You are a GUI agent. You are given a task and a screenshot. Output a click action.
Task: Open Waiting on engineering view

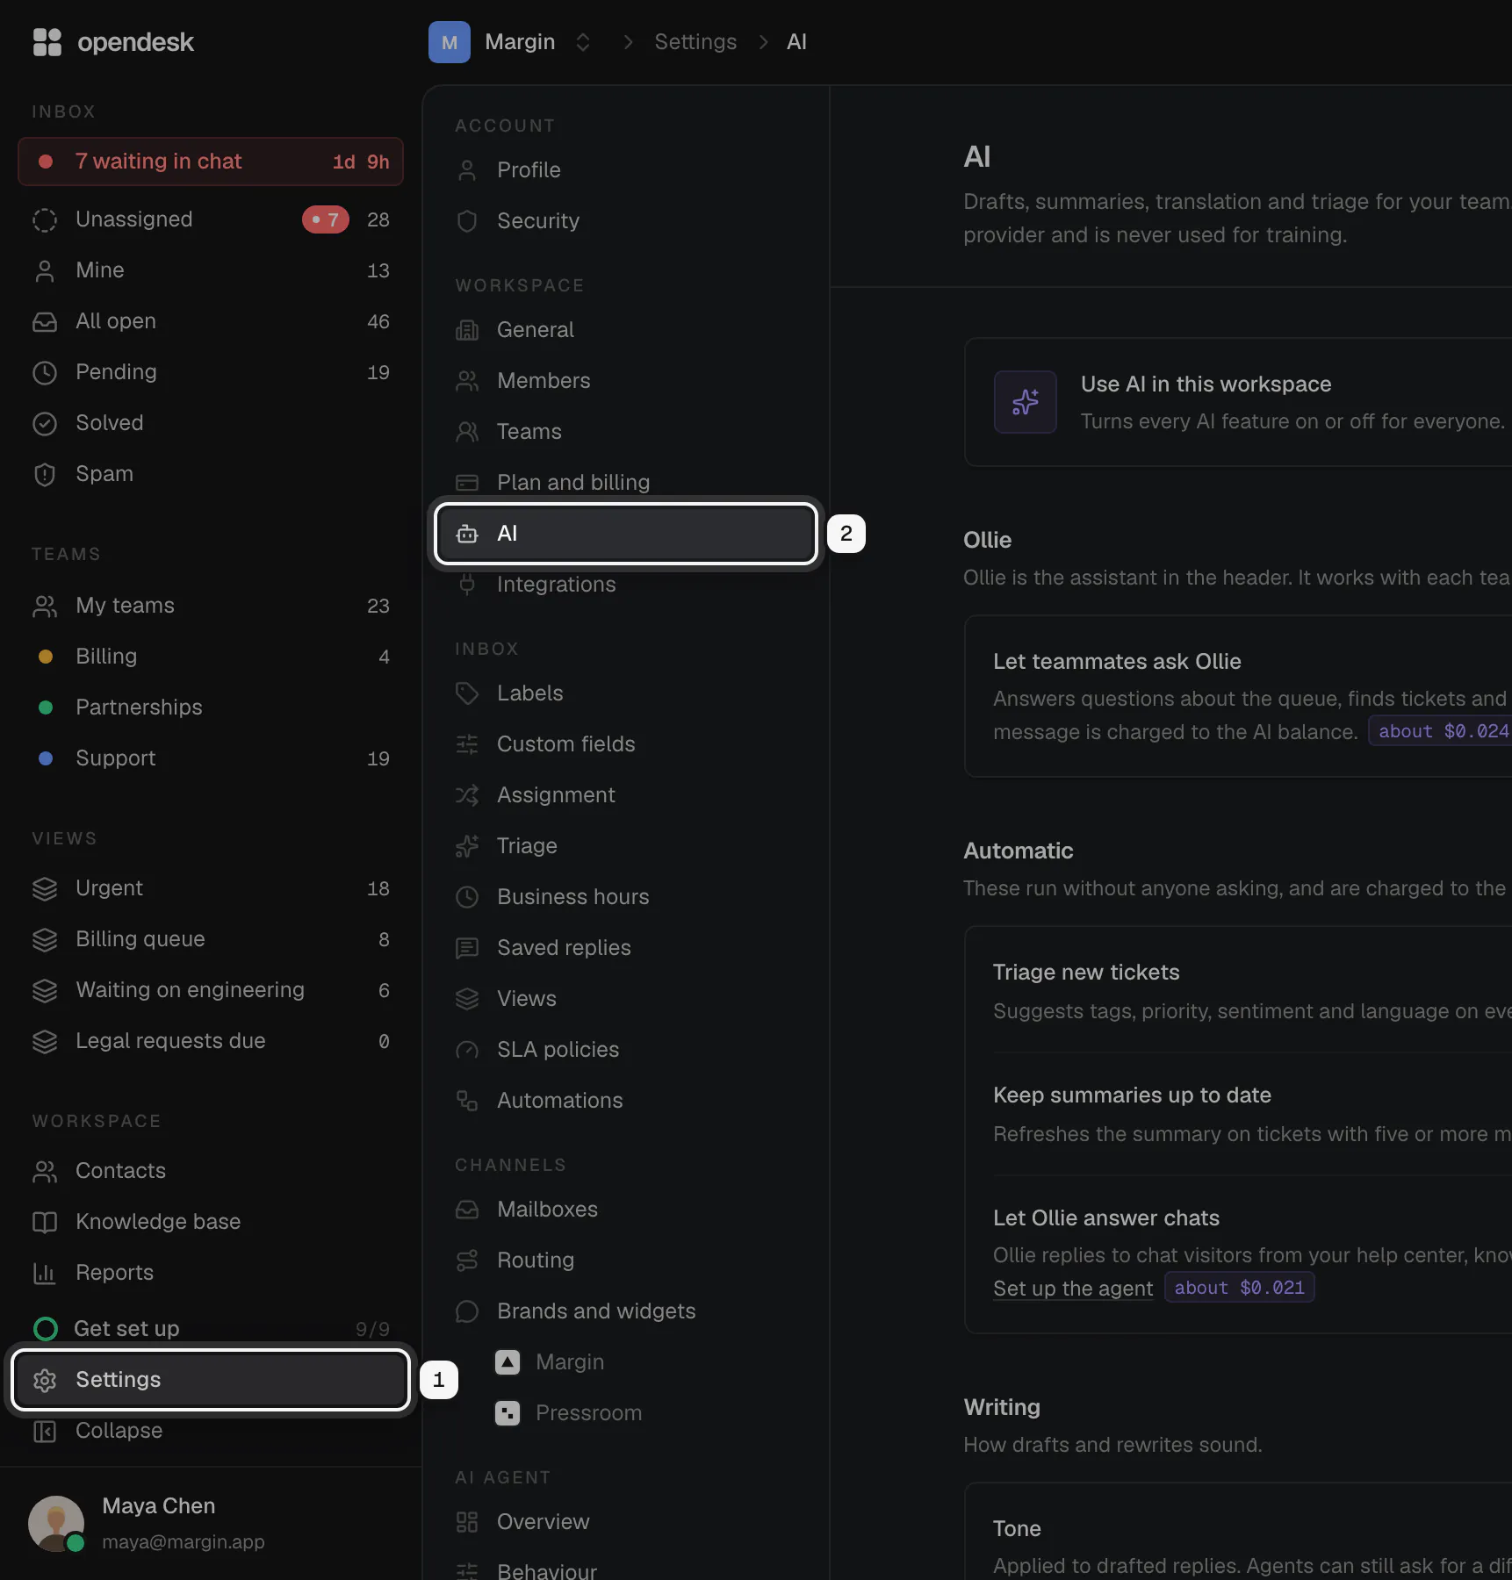211,990
